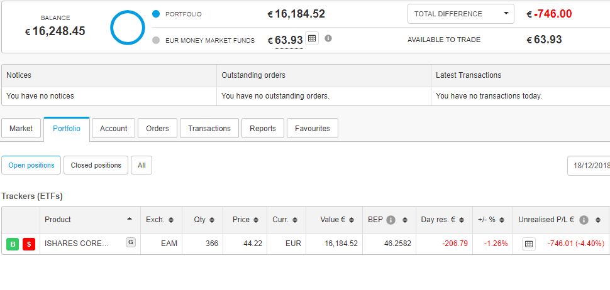
Task: Switch to the Market tab
Action: pos(21,129)
